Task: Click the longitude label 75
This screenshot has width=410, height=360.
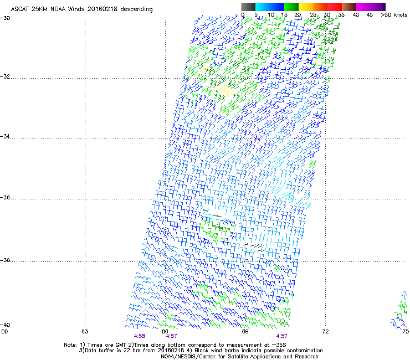Action: pyautogui.click(x=406, y=332)
